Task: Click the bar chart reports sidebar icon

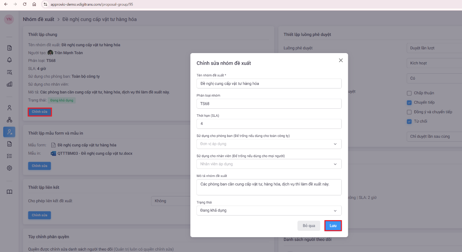Action: click(10, 84)
